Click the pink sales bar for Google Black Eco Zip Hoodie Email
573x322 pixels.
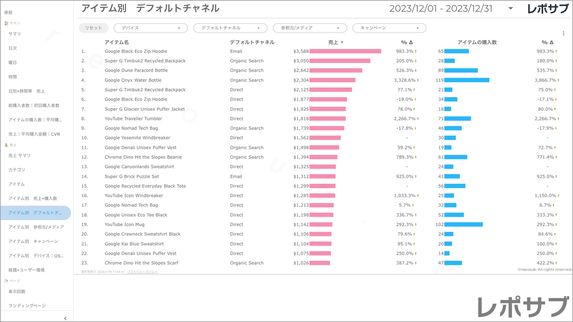tap(345, 51)
